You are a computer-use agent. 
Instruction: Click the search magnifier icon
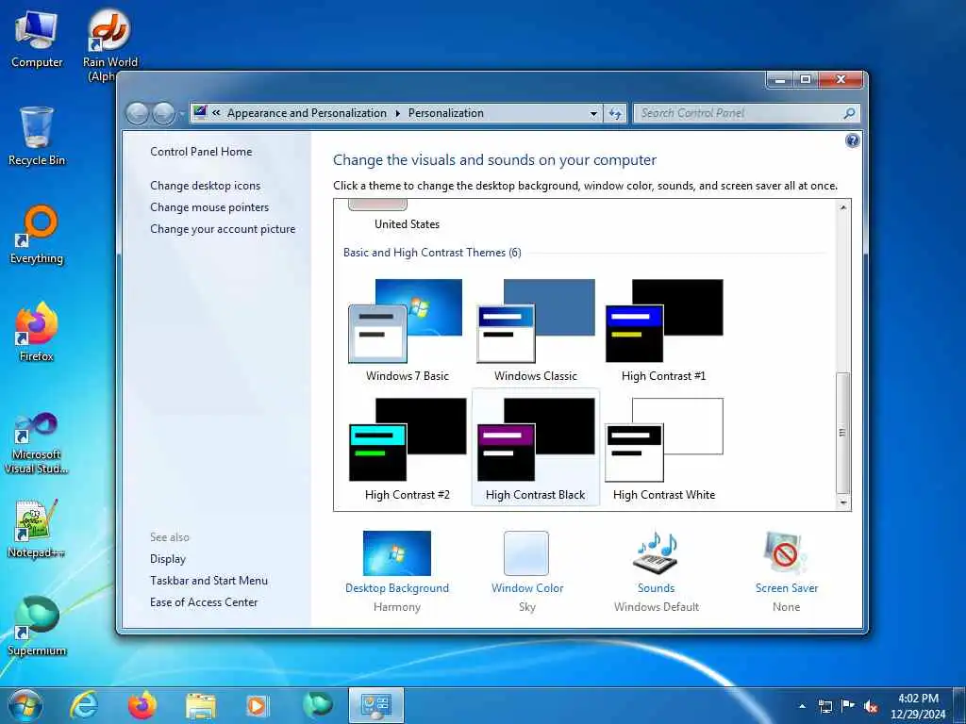(850, 113)
